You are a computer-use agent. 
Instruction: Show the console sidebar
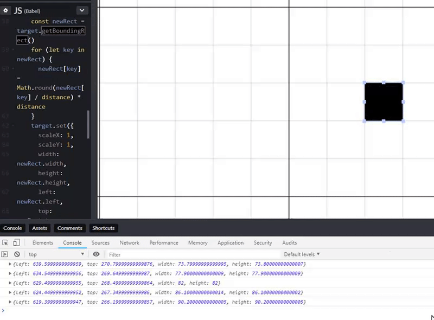coord(5,254)
